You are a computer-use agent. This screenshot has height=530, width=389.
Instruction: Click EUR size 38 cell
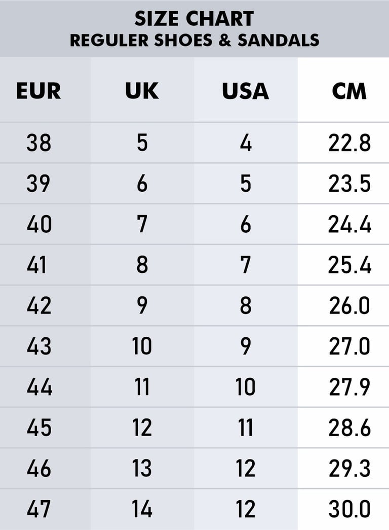click(x=39, y=143)
